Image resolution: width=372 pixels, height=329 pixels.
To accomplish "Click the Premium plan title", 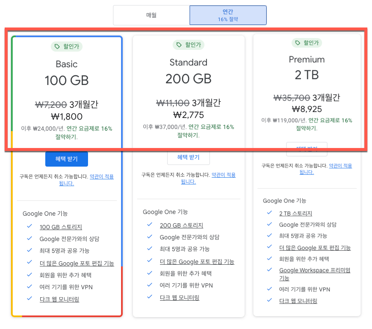I will tap(307, 60).
